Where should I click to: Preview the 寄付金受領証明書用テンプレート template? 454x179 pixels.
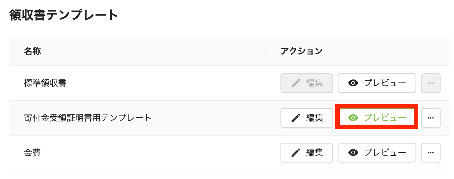coord(377,118)
